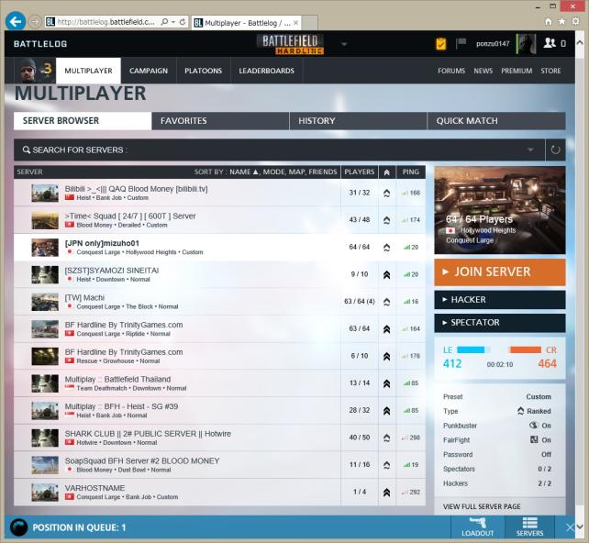
Task: Sort the server list by Friends
Action: click(x=323, y=172)
